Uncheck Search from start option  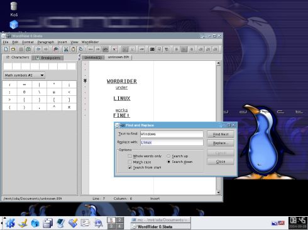[x=130, y=167]
